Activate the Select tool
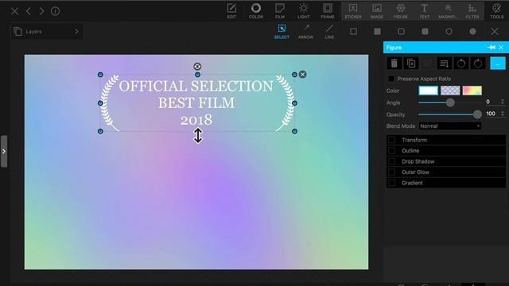 (282, 32)
